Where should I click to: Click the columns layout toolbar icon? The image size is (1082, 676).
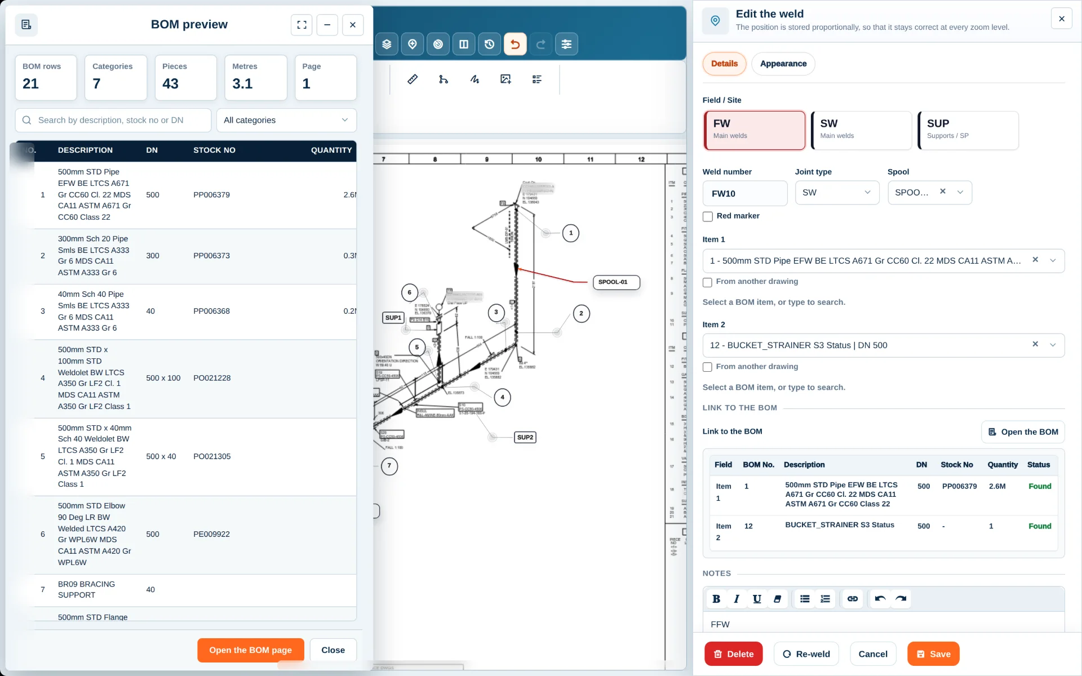click(x=464, y=44)
